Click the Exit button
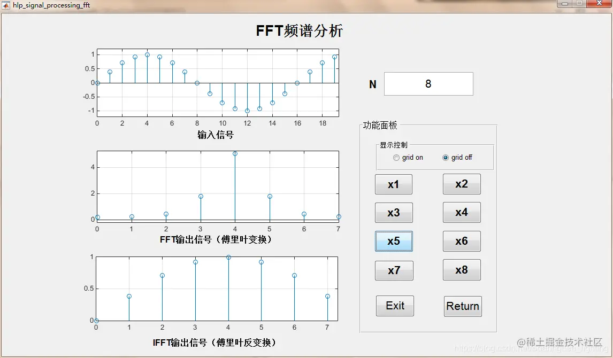The height and width of the screenshot is (358, 613). 395,306
